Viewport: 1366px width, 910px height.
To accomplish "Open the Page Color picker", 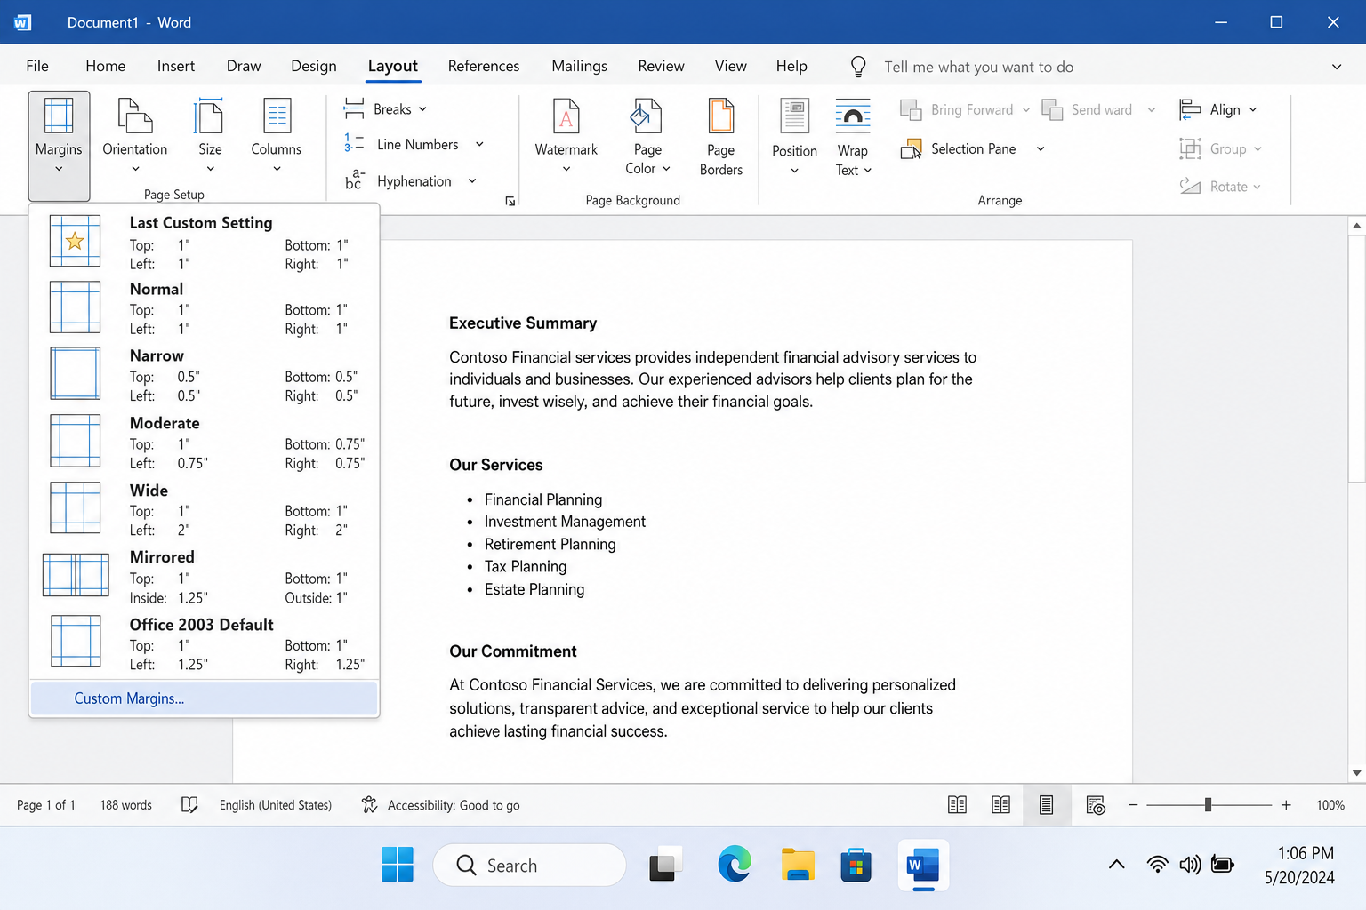I will pos(647,137).
